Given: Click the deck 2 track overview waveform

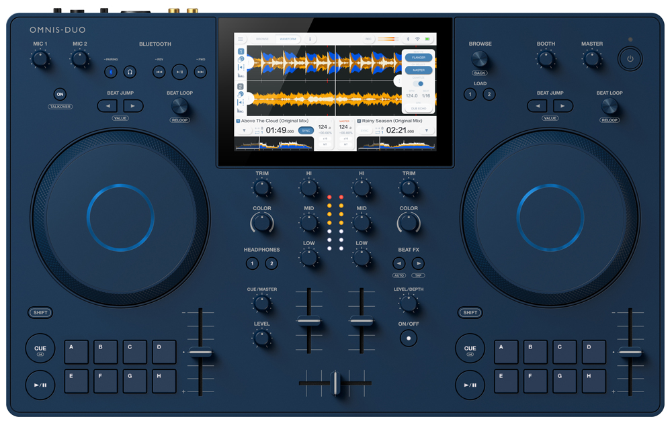Looking at the screenshot, I should click(396, 145).
